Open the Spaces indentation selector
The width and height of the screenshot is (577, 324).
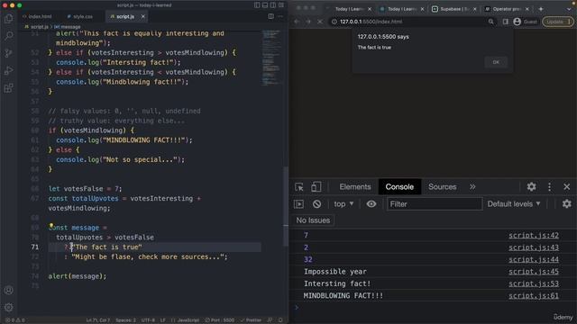pyautogui.click(x=126, y=320)
